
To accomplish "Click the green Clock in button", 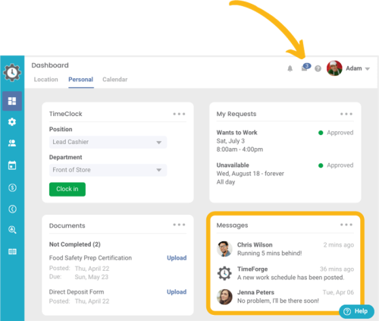I will coord(67,189).
